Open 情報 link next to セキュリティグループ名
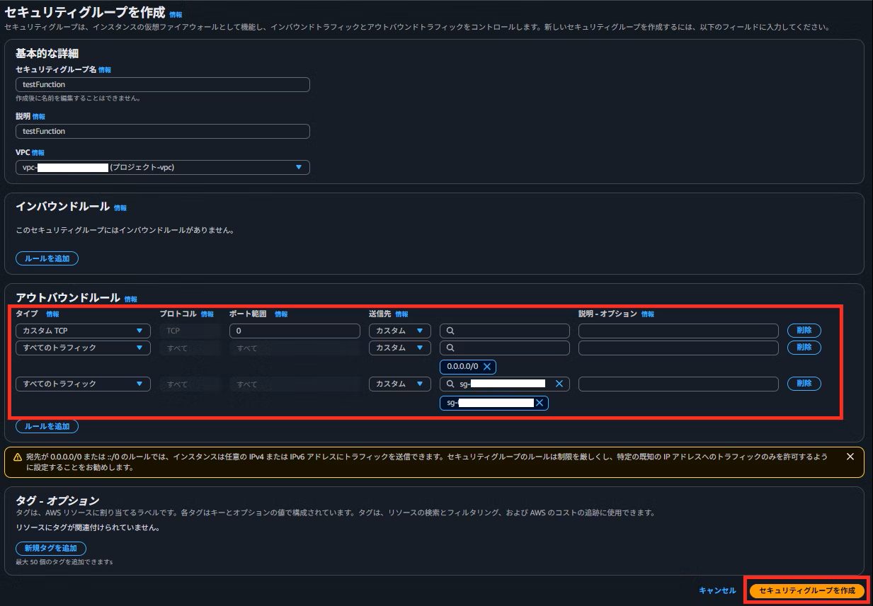 pyautogui.click(x=105, y=70)
